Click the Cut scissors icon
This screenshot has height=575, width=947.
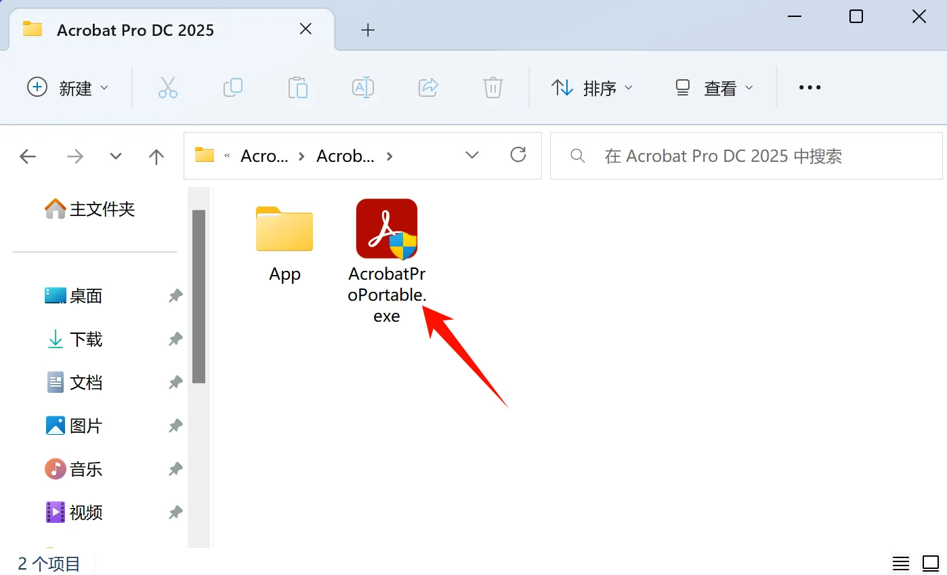point(167,87)
